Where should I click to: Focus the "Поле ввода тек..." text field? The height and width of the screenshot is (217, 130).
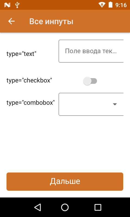pos(91,51)
